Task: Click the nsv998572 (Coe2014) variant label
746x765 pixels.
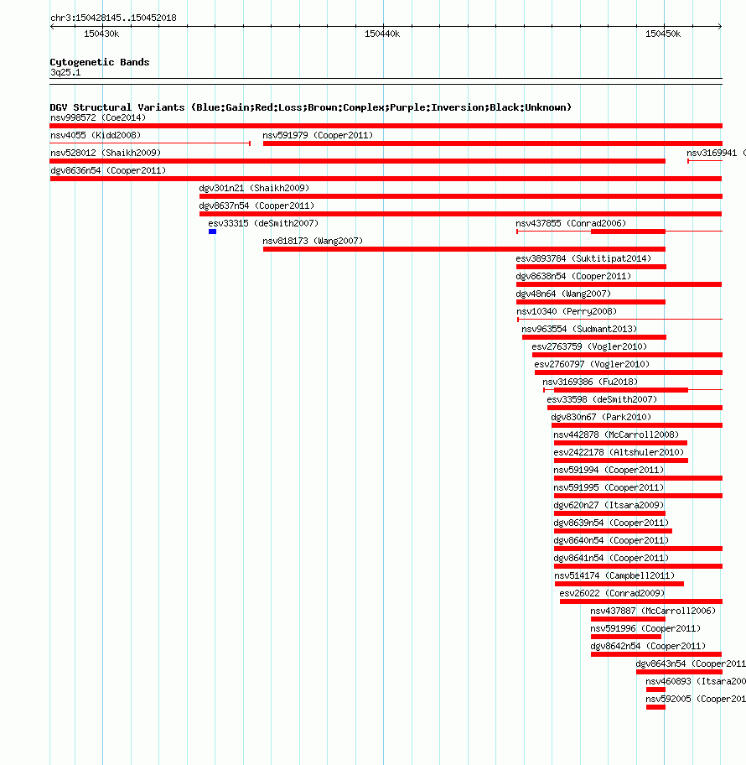Action: [98, 117]
